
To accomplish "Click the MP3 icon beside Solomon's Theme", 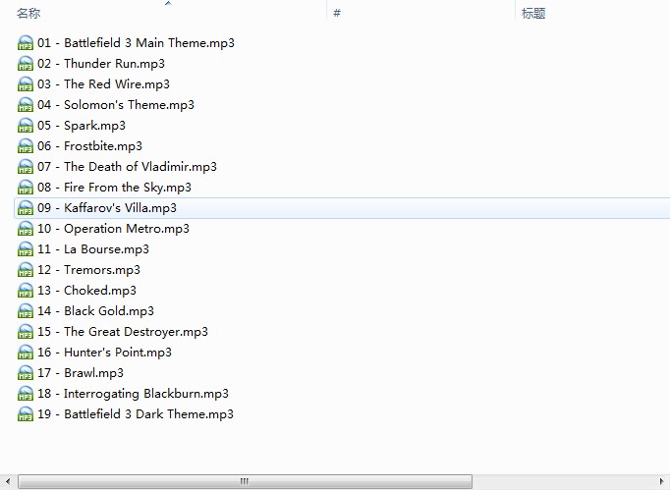I will (x=26, y=105).
